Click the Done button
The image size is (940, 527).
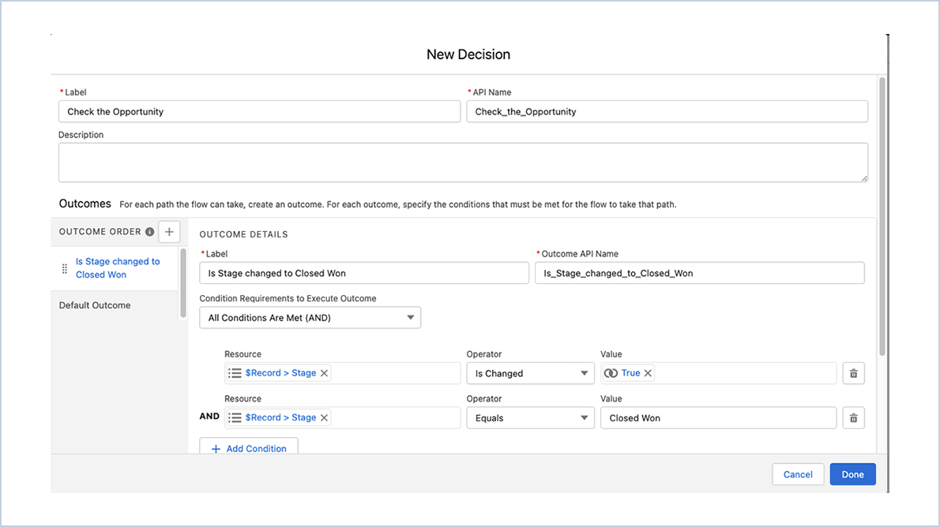[x=852, y=474]
